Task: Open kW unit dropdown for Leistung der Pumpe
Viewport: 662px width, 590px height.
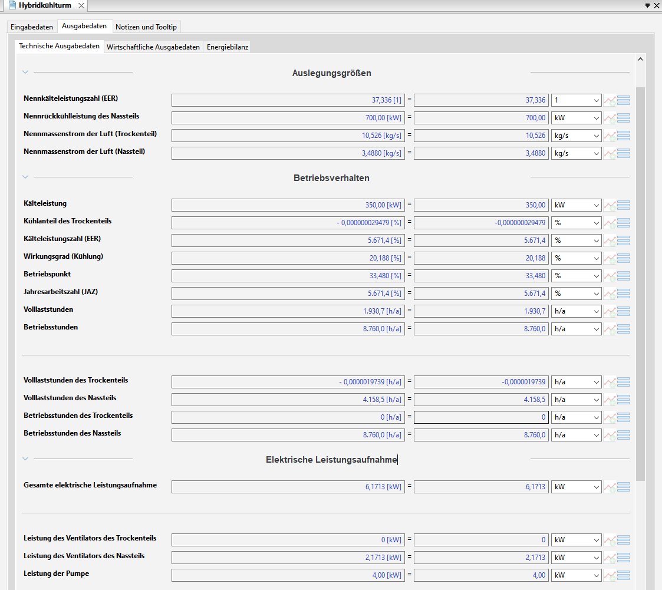Action: [577, 575]
